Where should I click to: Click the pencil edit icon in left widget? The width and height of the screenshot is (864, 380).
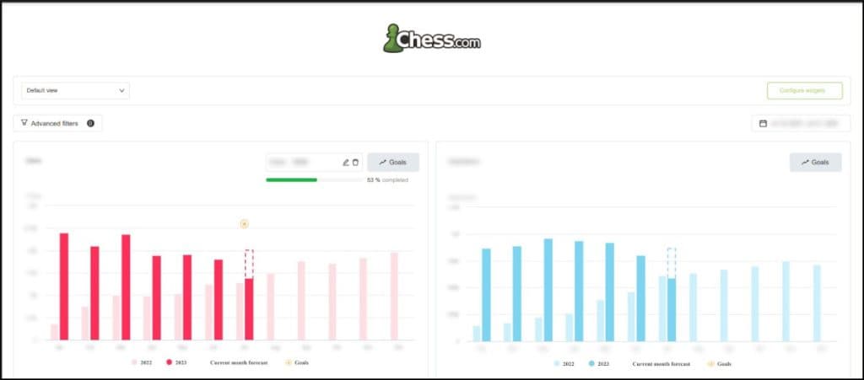pyautogui.click(x=346, y=163)
